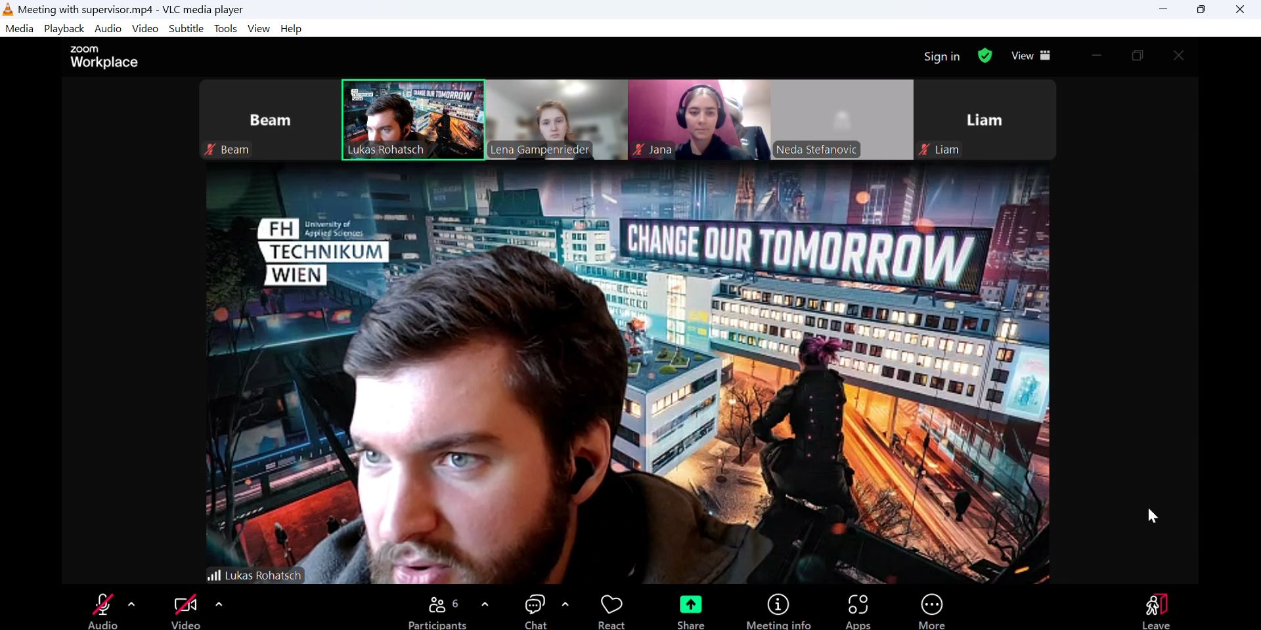This screenshot has height=630, width=1261.
Task: Close the Zoom meeting window
Action: [x=1179, y=56]
